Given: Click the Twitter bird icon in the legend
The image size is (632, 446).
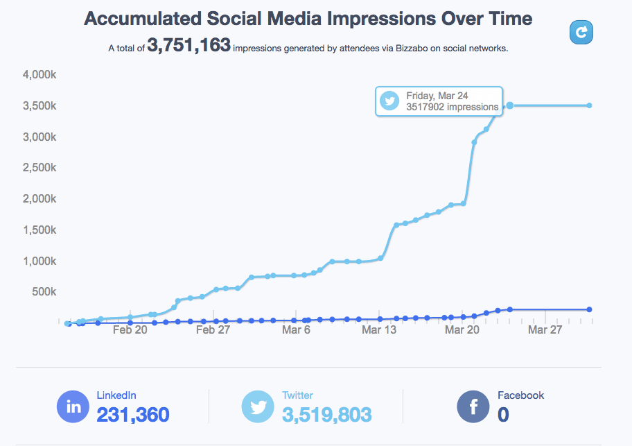Looking at the screenshot, I should [258, 406].
